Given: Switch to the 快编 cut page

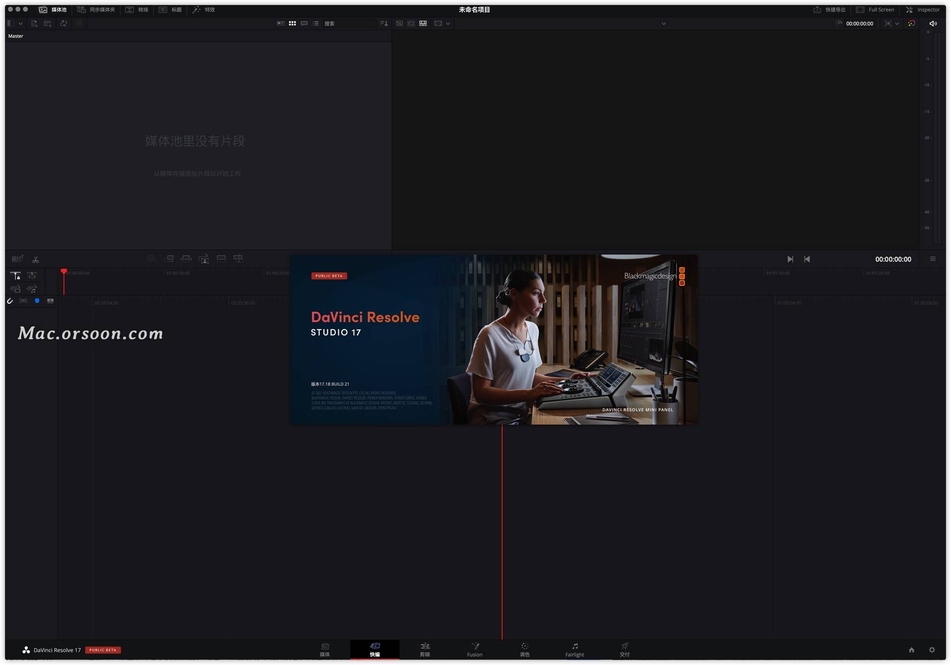Looking at the screenshot, I should (375, 650).
